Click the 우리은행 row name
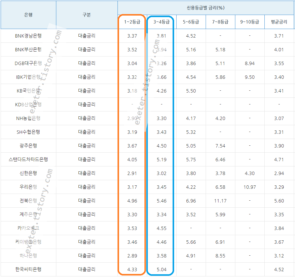The image size is (295, 277). 28,187
